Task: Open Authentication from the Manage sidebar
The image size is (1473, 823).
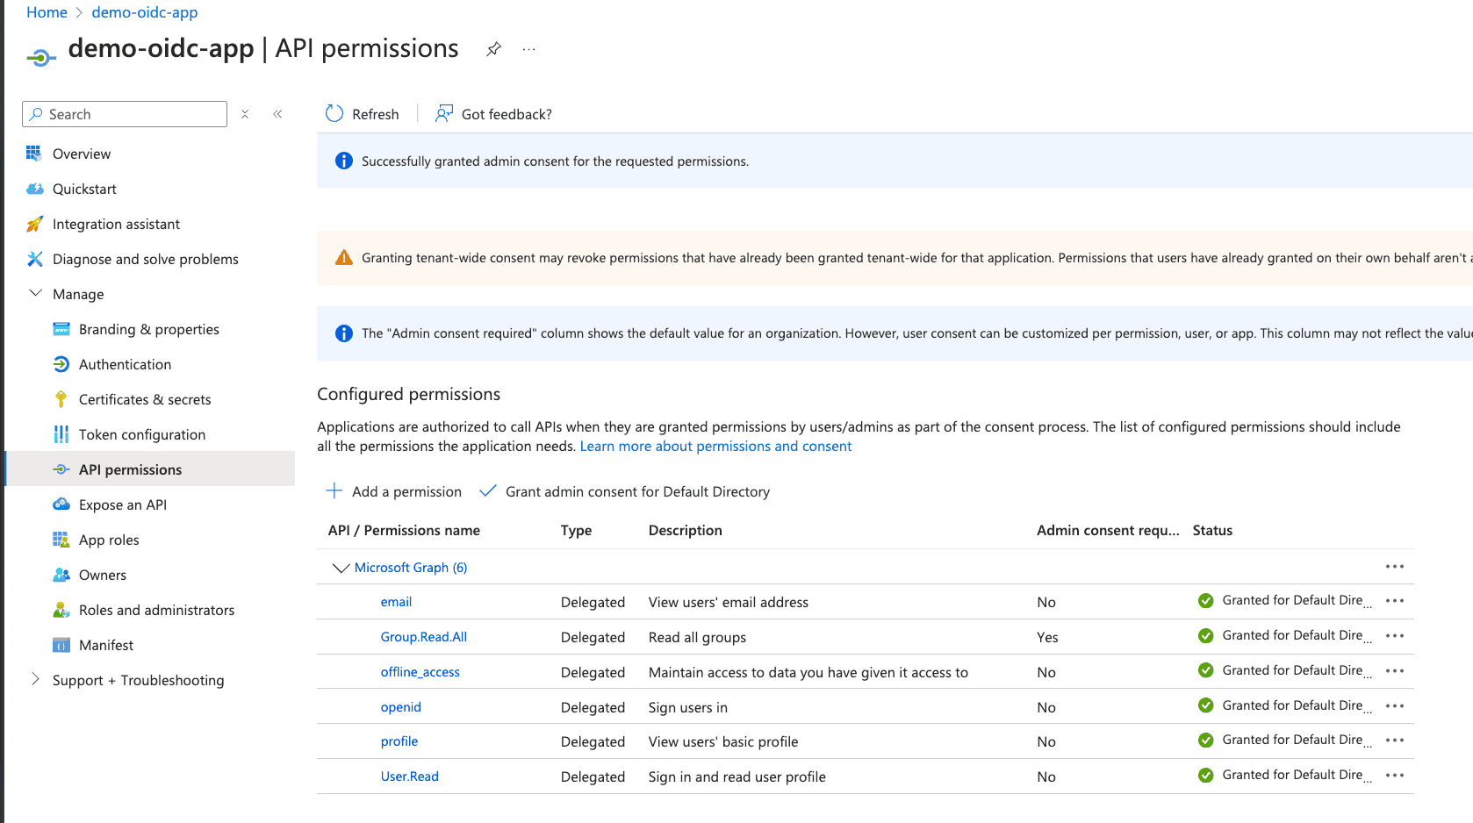Action: 125,364
